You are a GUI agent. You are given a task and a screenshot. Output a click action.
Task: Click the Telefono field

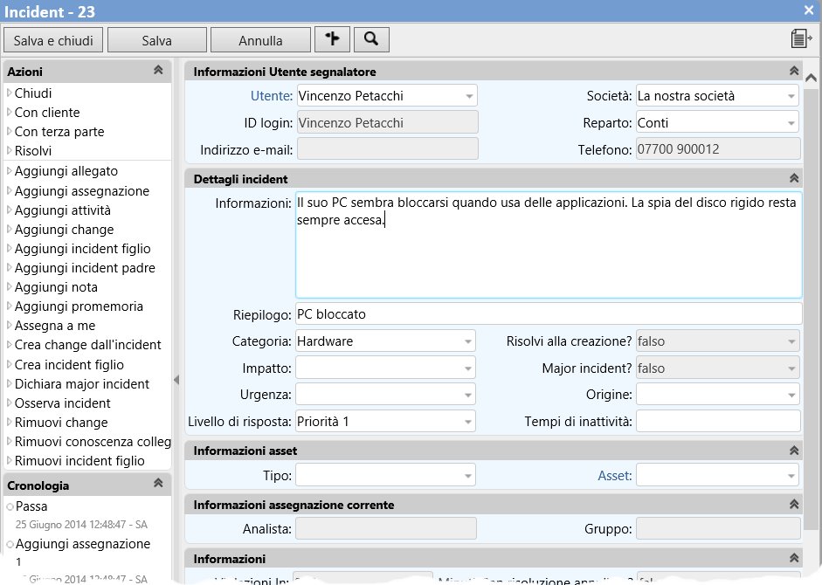[718, 149]
